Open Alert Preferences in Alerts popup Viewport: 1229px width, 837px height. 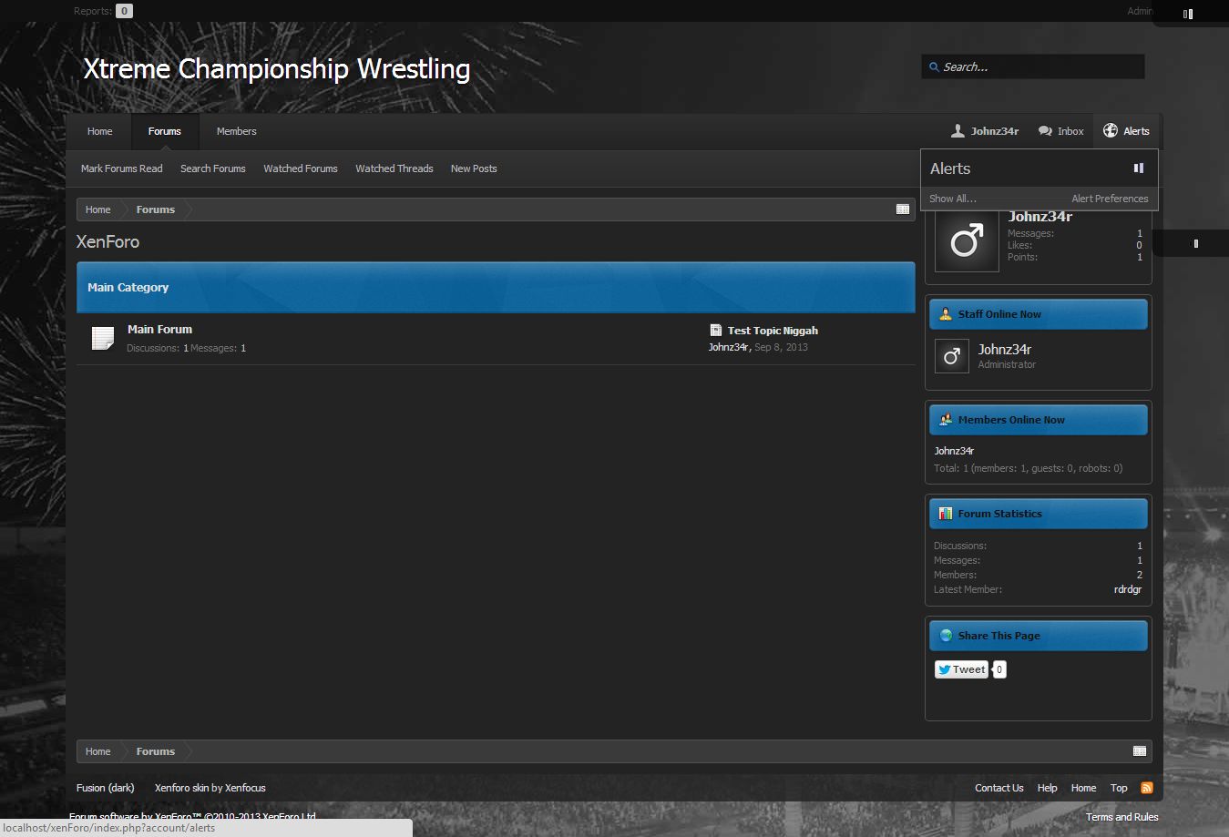1109,199
